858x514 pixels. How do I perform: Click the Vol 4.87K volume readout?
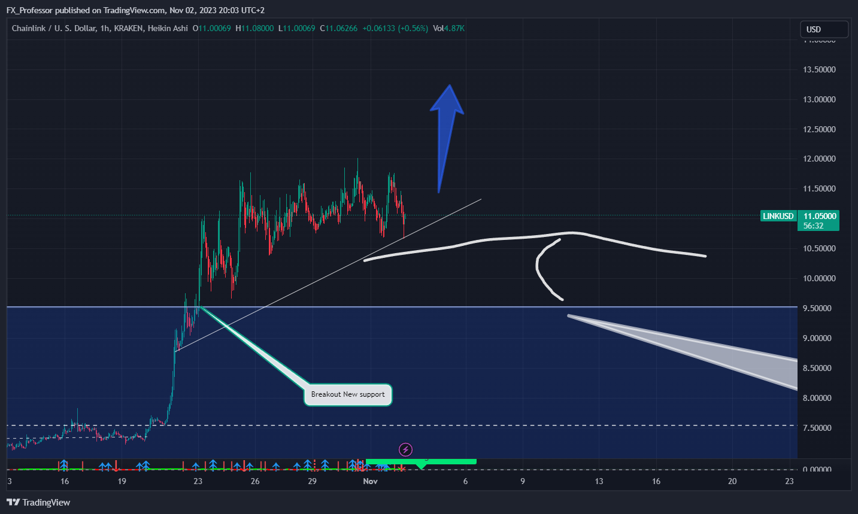[x=449, y=28]
